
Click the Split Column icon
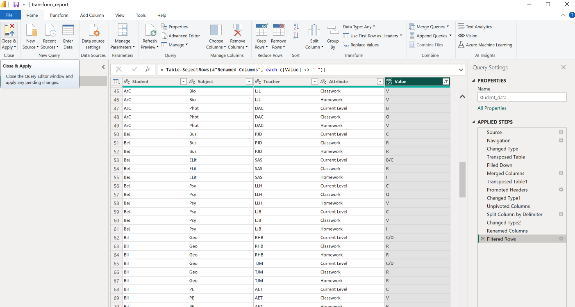(314, 30)
